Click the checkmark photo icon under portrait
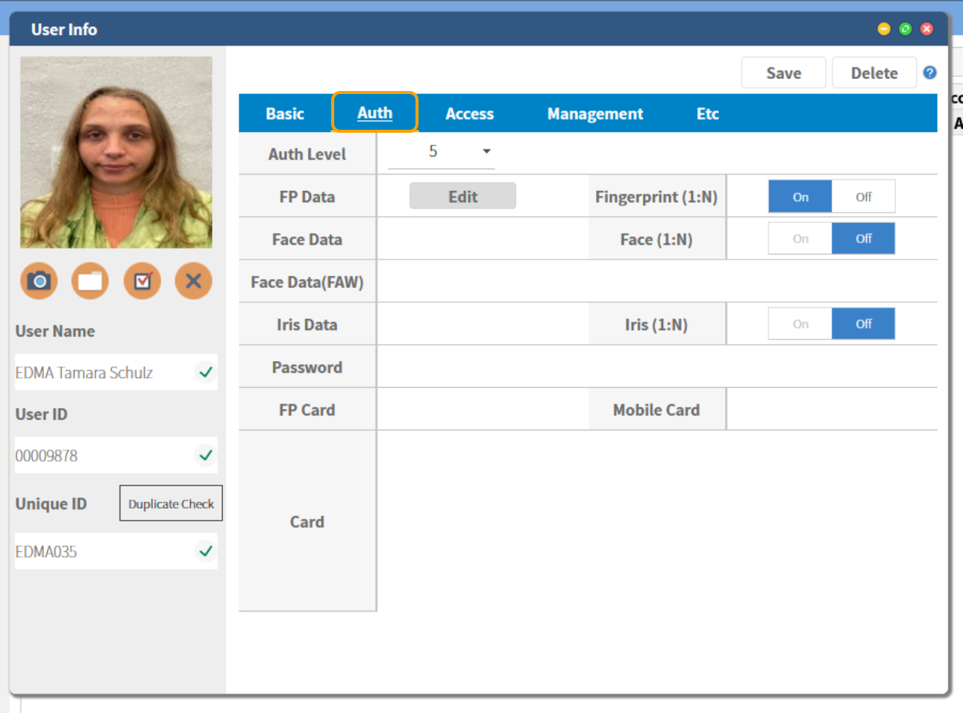 142,281
